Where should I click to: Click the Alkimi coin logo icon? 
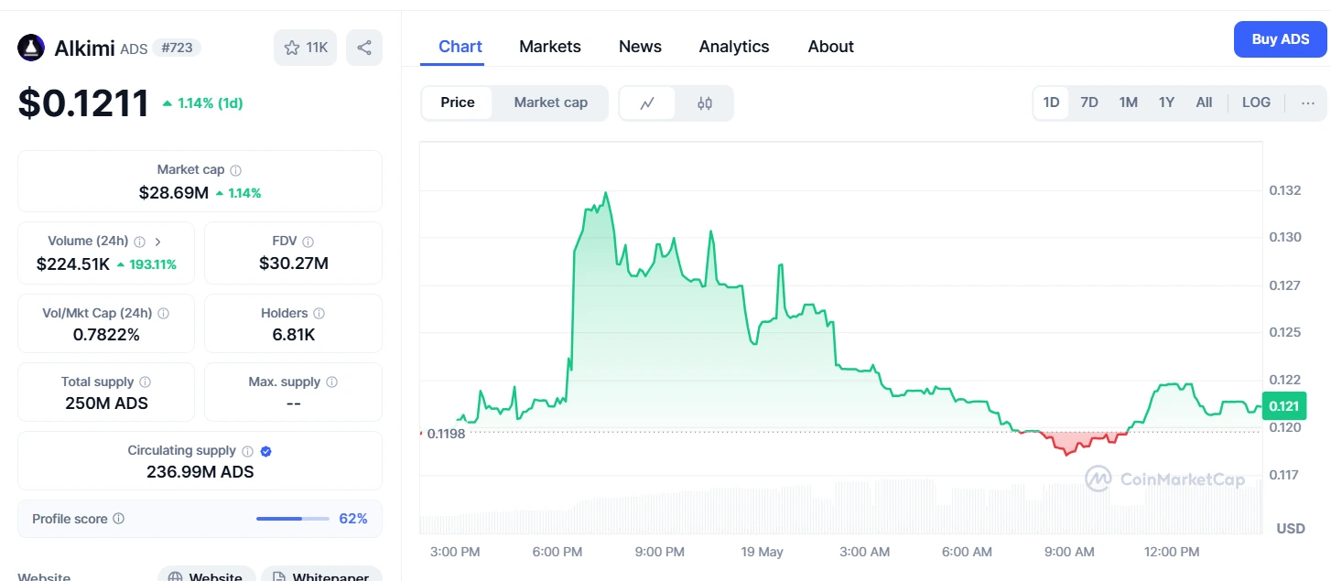pyautogui.click(x=31, y=48)
